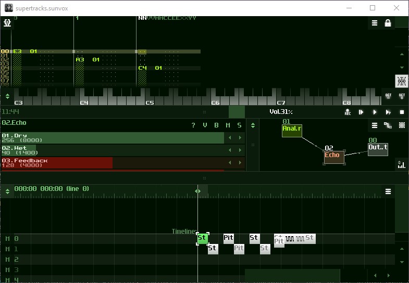
Task: Toggle Mute (M) for the Echo module
Action: click(228, 125)
